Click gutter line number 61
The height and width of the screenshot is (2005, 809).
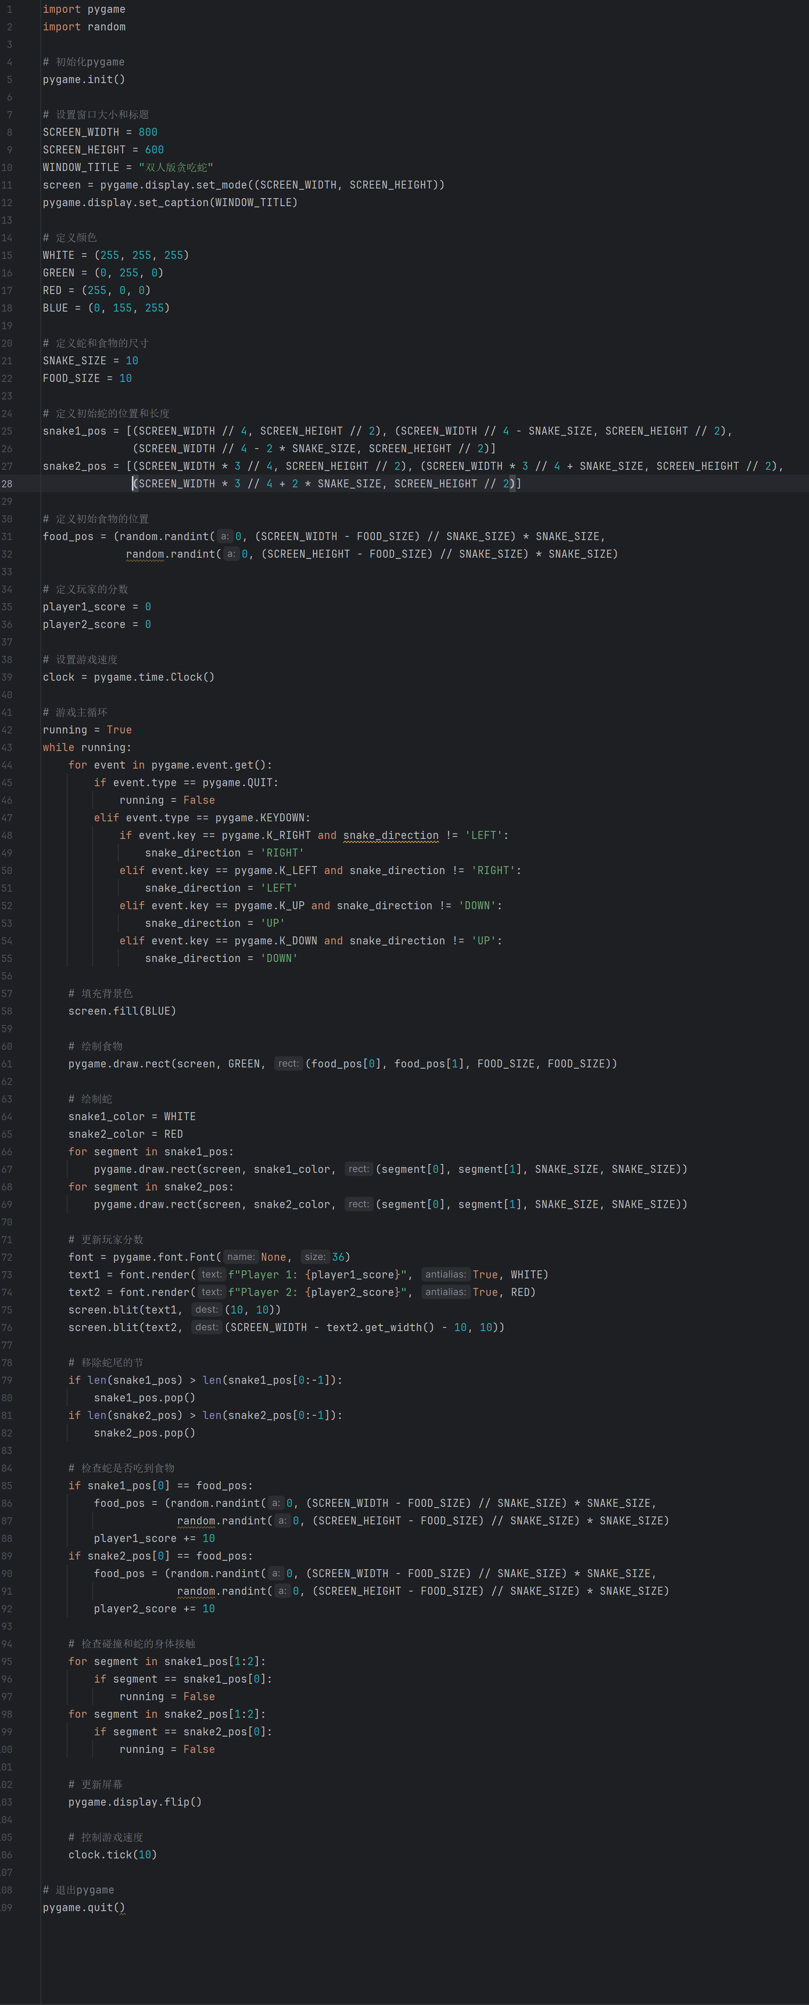(6, 1064)
